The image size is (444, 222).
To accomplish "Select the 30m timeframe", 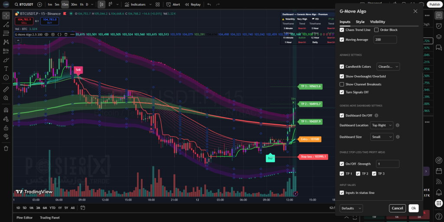I will (x=74, y=4).
